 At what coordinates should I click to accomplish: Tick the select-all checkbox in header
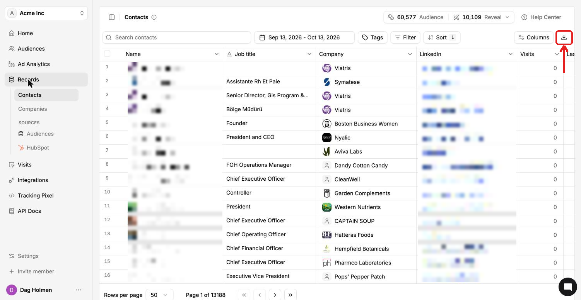(x=107, y=54)
